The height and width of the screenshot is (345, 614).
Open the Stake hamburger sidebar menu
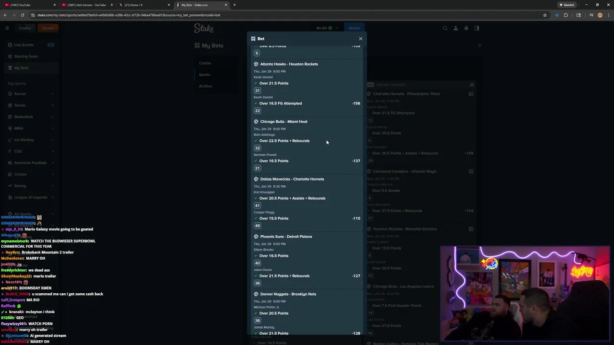pyautogui.click(x=7, y=28)
